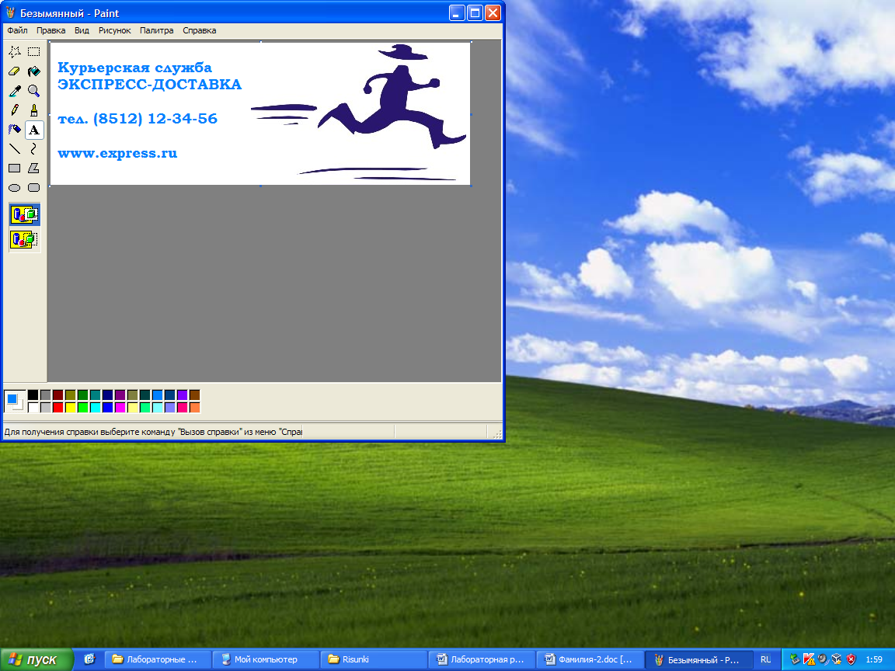Click the Paint status bar help text
This screenshot has height=671, width=895.
(x=154, y=432)
